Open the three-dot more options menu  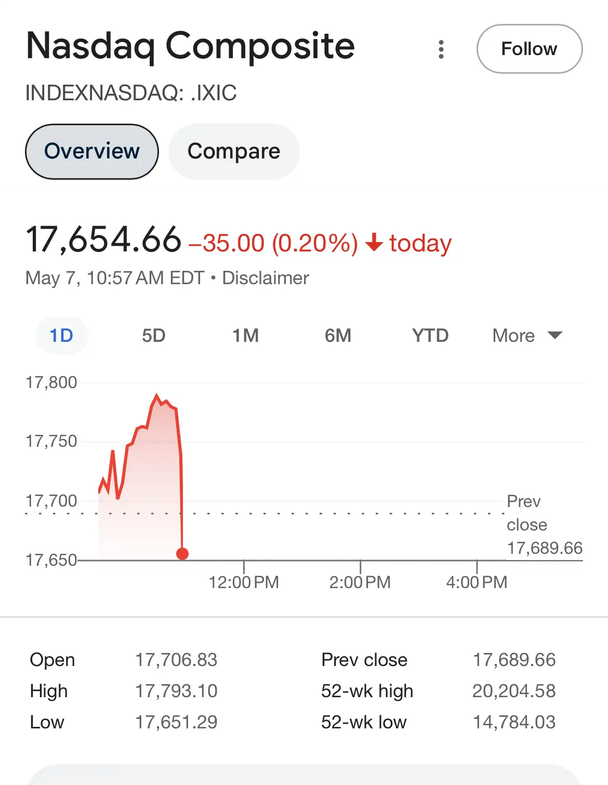click(x=441, y=49)
